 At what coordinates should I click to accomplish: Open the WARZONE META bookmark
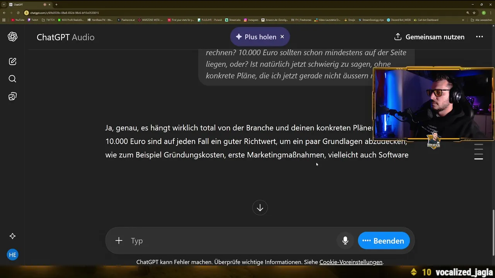(151, 20)
